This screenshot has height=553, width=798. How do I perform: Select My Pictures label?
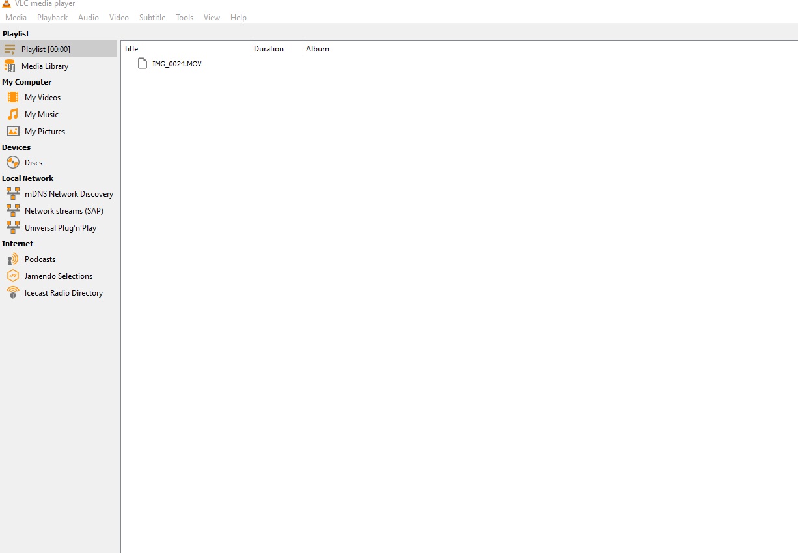45,132
